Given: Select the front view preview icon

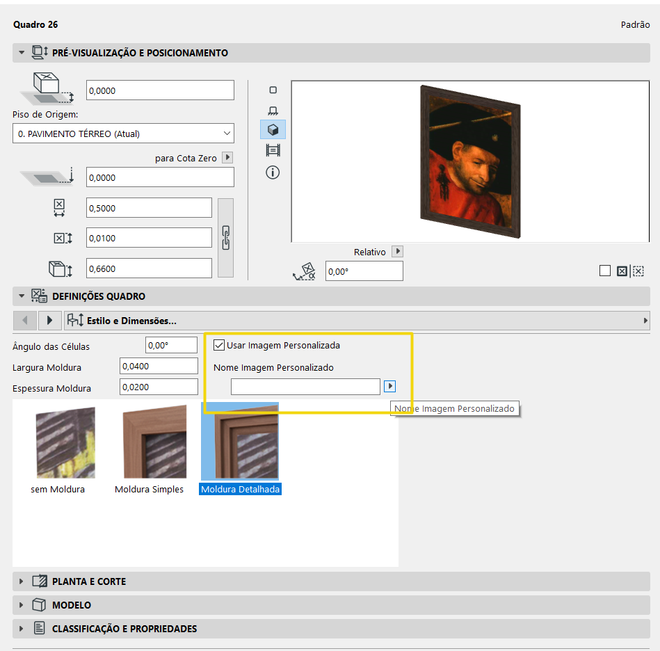Looking at the screenshot, I should [273, 111].
